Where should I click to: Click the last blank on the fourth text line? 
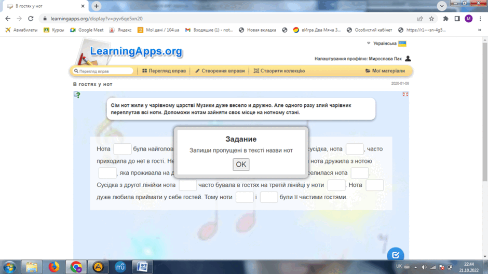click(374, 185)
